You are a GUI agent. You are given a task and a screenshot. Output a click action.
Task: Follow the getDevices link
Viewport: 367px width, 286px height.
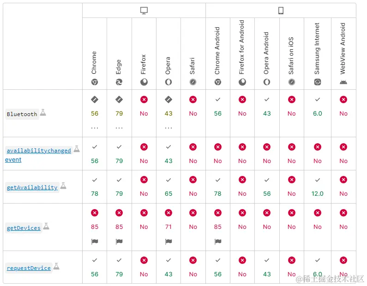click(24, 228)
